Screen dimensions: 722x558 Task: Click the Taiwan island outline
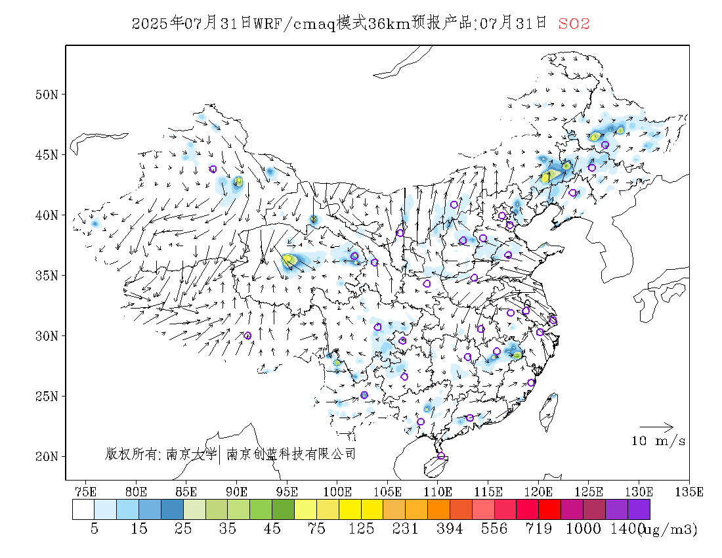tap(549, 411)
